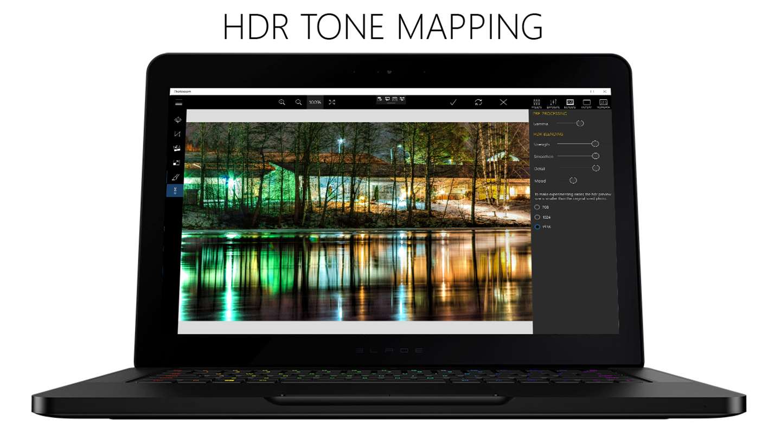The height and width of the screenshot is (439, 781).
Task: Open the Blending tab
Action: (x=570, y=103)
